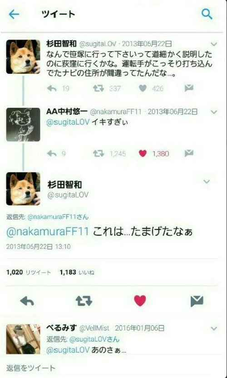227x378 pixels.
Task: Open the 1,183 いいね list
Action: click(x=77, y=272)
